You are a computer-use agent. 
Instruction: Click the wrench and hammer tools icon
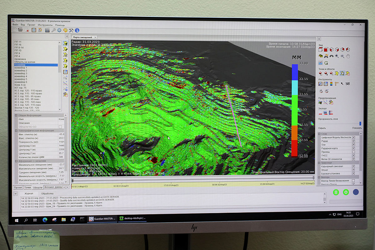pyautogui.click(x=71, y=30)
